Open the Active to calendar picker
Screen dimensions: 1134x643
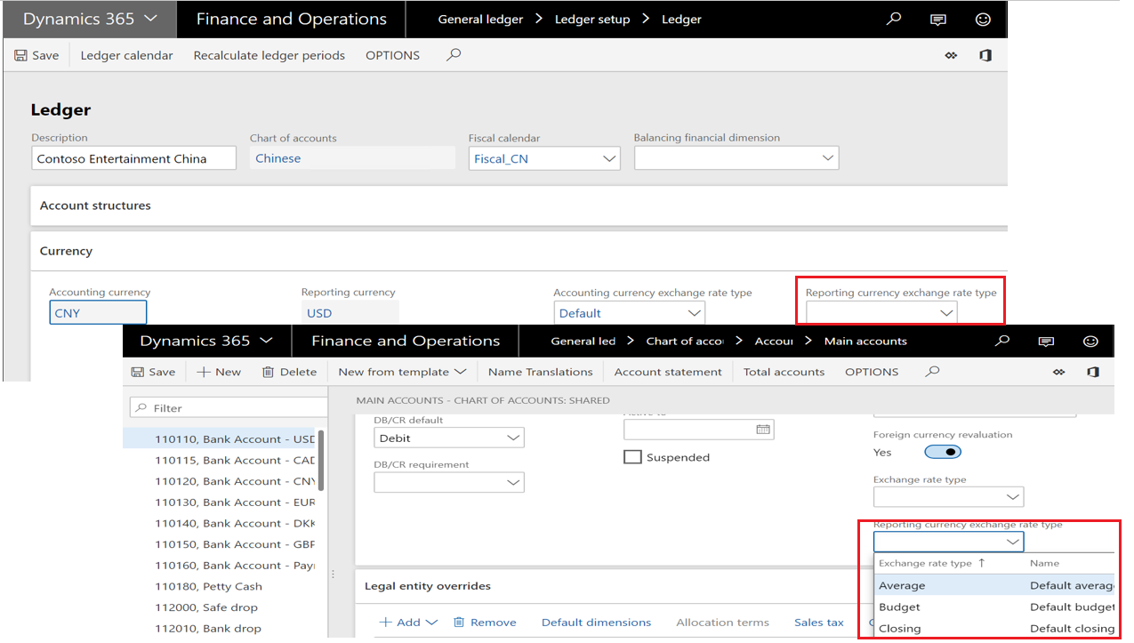point(762,430)
